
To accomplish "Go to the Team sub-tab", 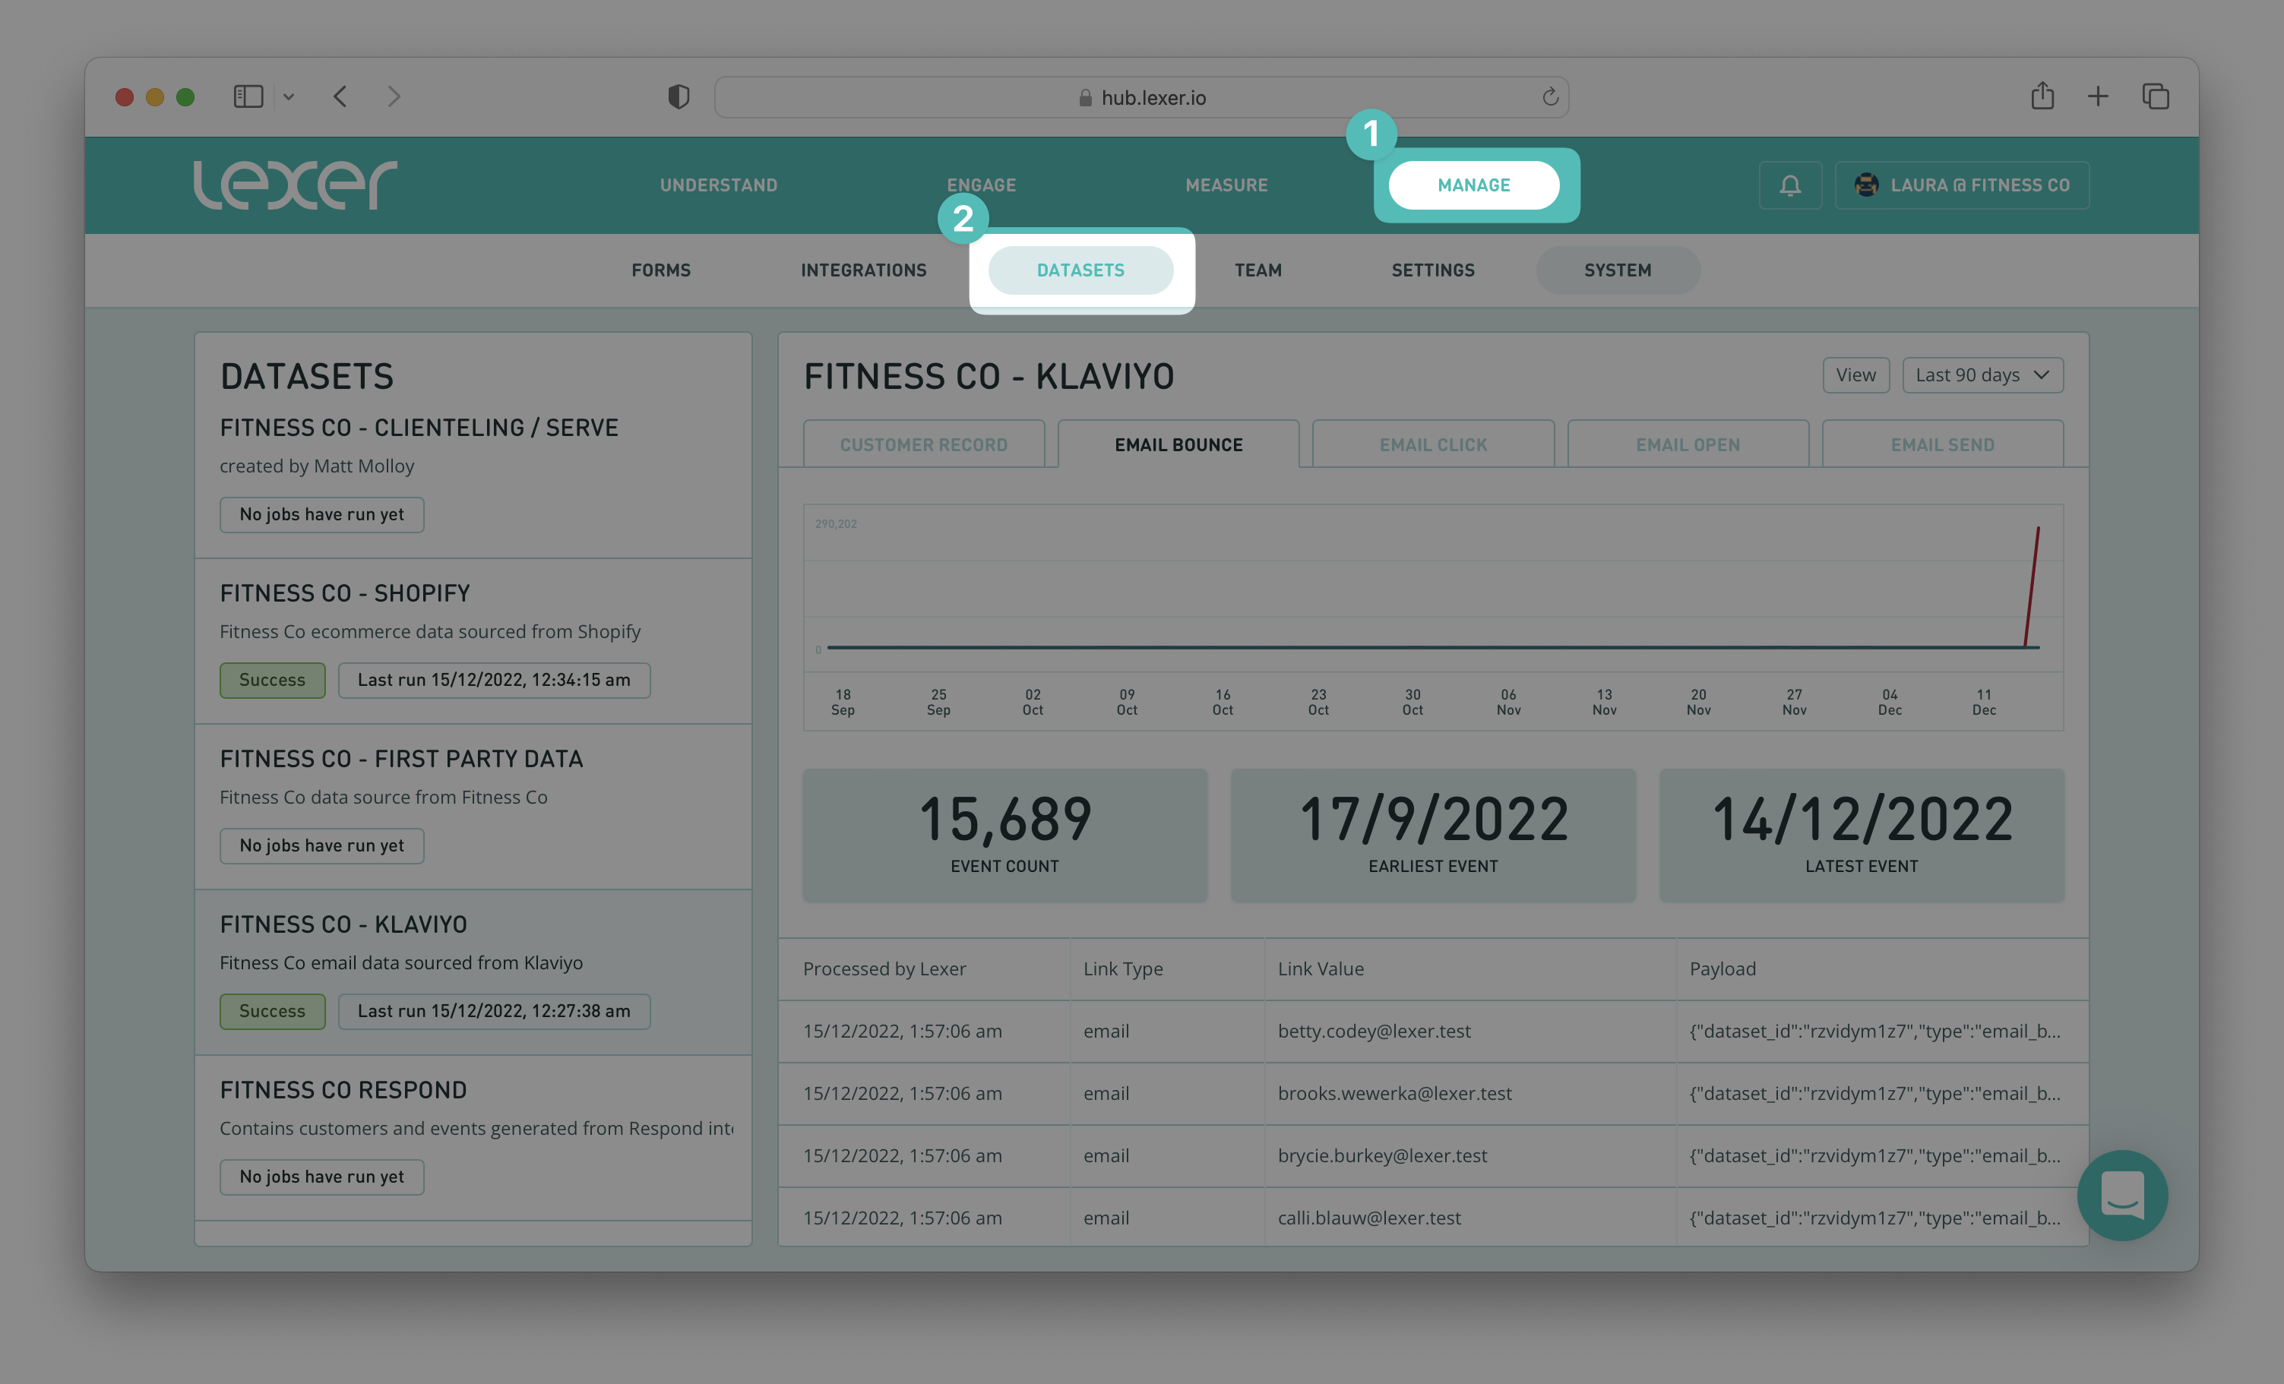I will (1257, 270).
